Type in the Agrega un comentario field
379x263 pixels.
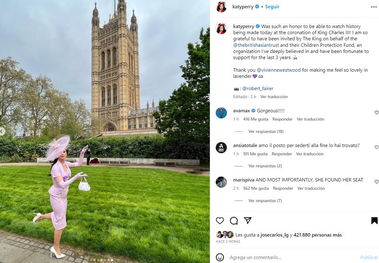click(289, 257)
